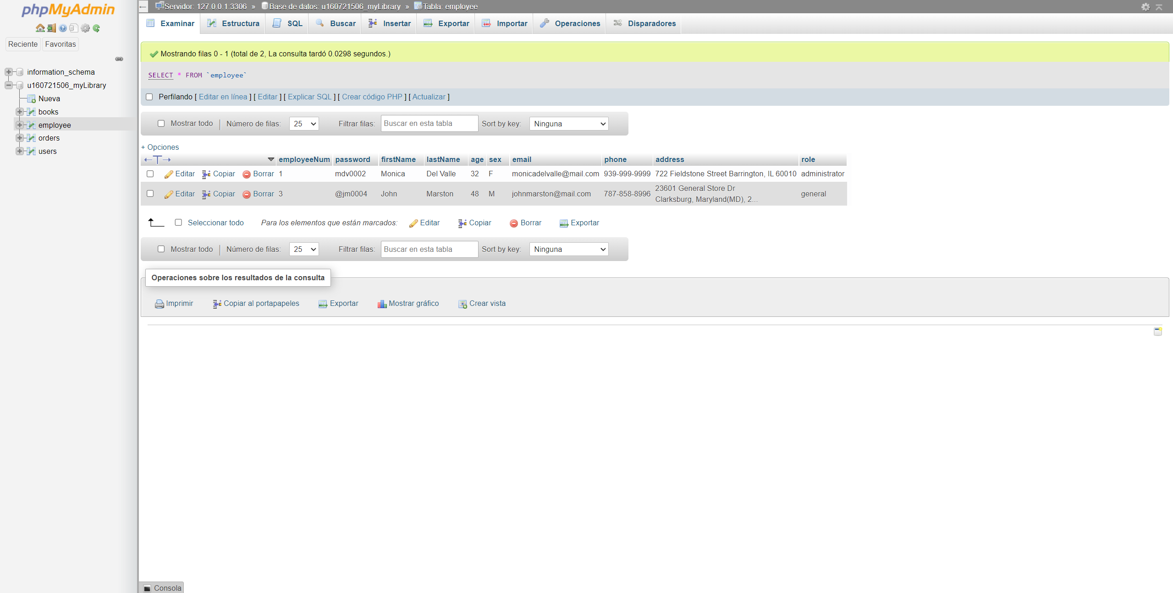Viewport: 1173px width, 593px height.
Task: Open the Sort by key dropdown
Action: (x=568, y=124)
